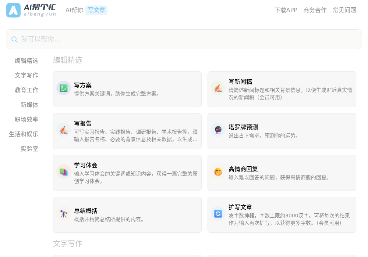Open the 学习体会 card title

coord(86,165)
